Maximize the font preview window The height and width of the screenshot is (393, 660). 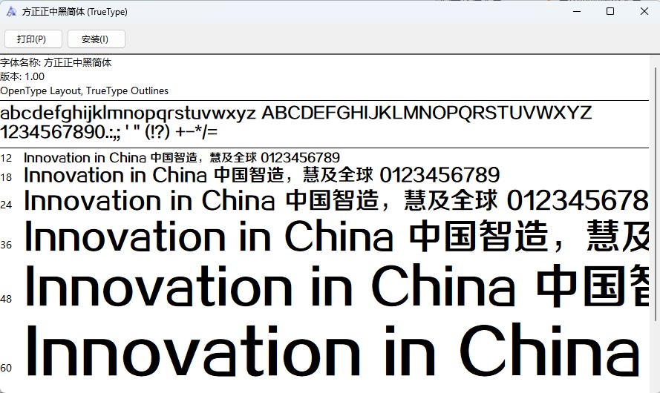point(610,11)
